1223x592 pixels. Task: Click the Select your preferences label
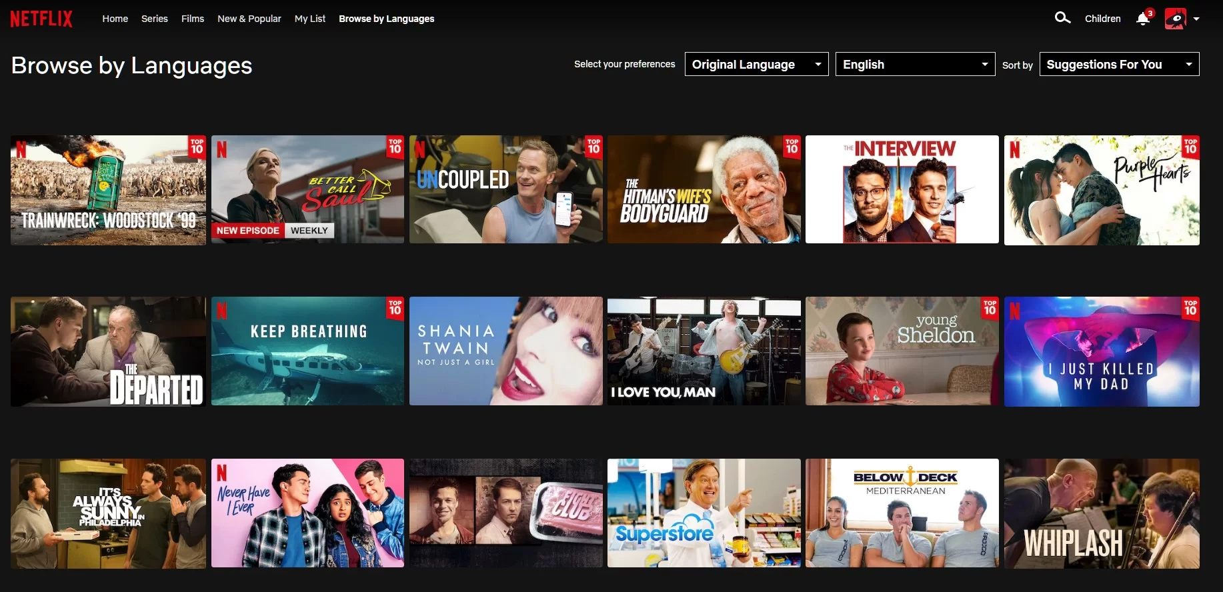(x=624, y=64)
